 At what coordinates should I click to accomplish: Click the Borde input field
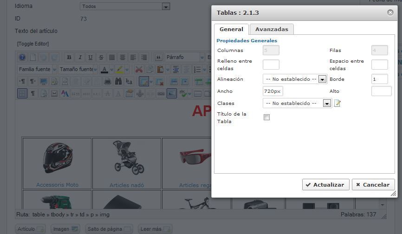pos(379,79)
